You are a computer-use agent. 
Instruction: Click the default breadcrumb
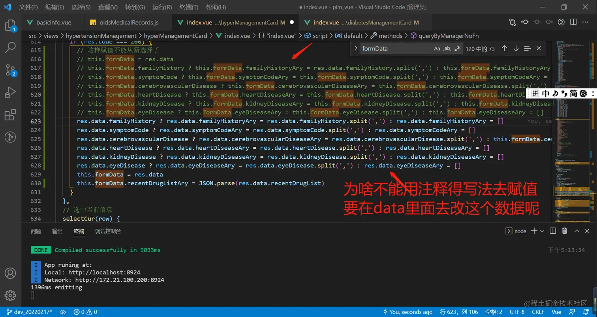pos(349,36)
